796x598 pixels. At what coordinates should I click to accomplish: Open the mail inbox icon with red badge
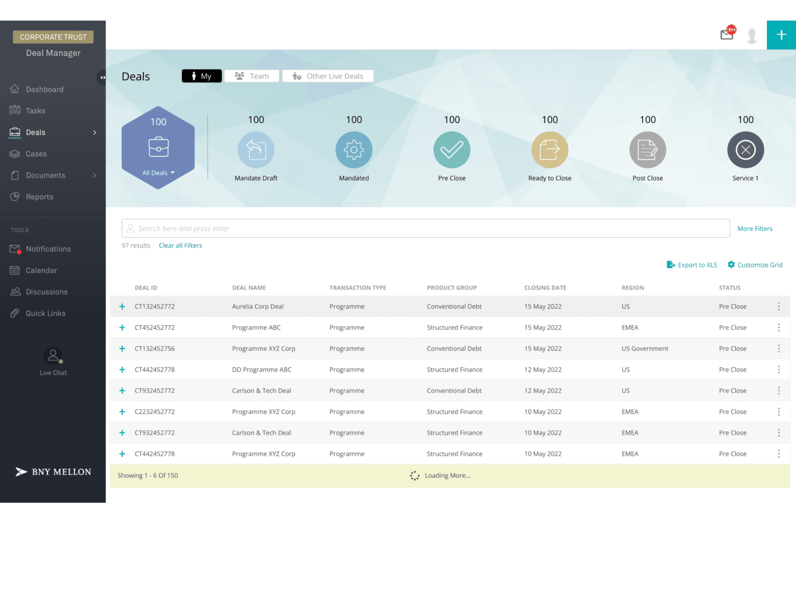pos(728,33)
